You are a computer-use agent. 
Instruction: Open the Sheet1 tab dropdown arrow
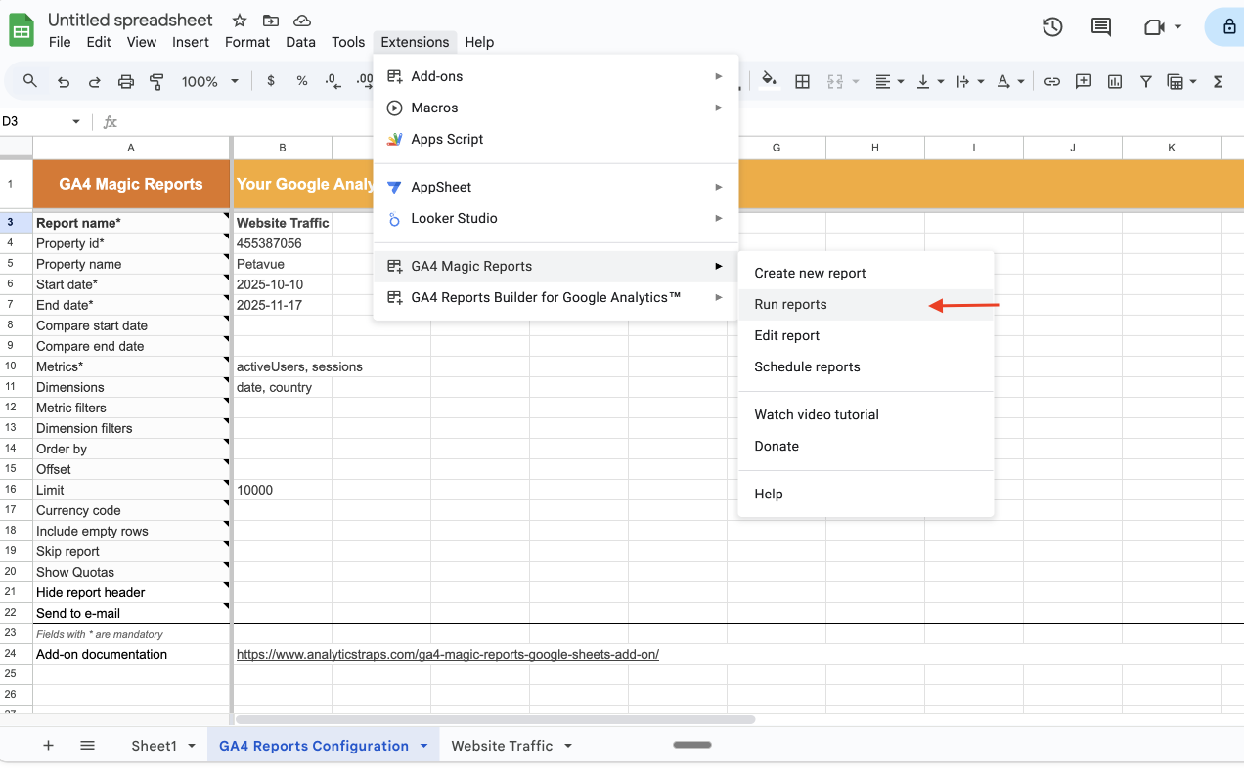pos(192,746)
